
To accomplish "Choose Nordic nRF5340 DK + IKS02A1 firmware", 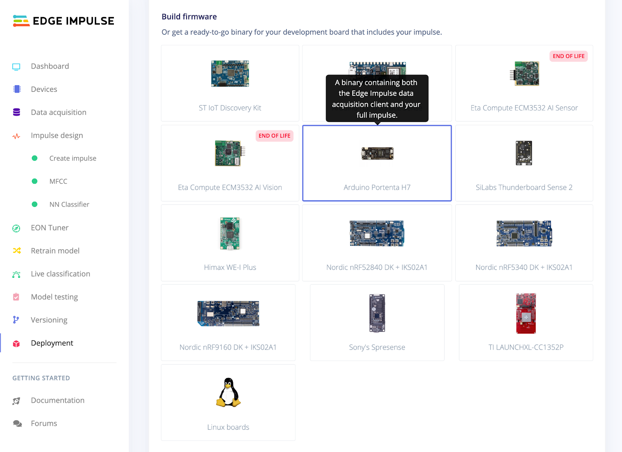I will [524, 243].
